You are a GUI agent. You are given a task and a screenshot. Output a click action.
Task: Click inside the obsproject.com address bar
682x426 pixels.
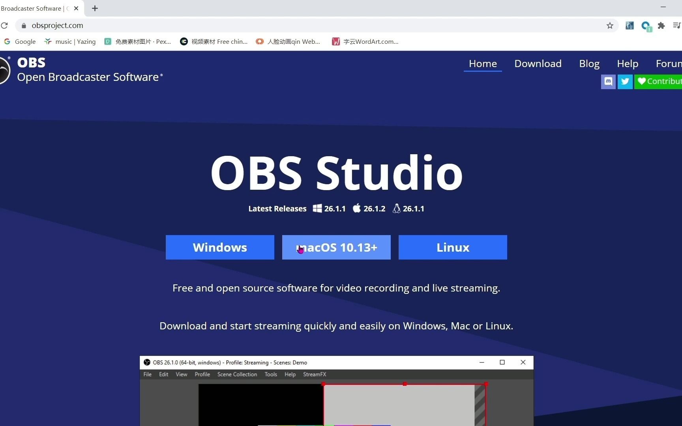pos(158,25)
